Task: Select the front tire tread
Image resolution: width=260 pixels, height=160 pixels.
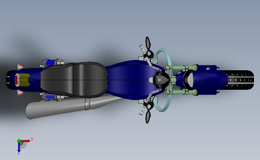Action: pos(241,80)
